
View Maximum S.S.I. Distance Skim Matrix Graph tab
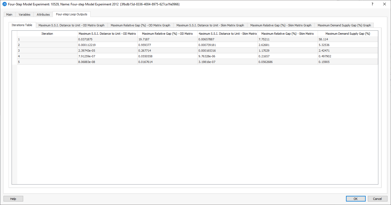click(210, 25)
